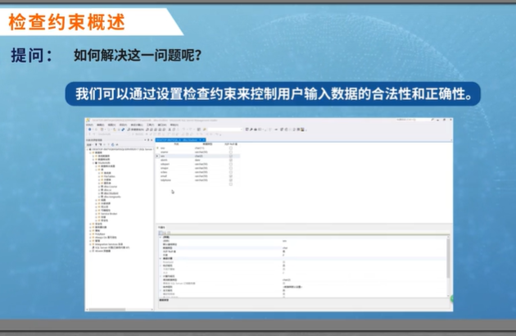The height and width of the screenshot is (336, 516).
Task: Click the disconnect icon in Object Explorer toolbar
Action: pos(100,144)
